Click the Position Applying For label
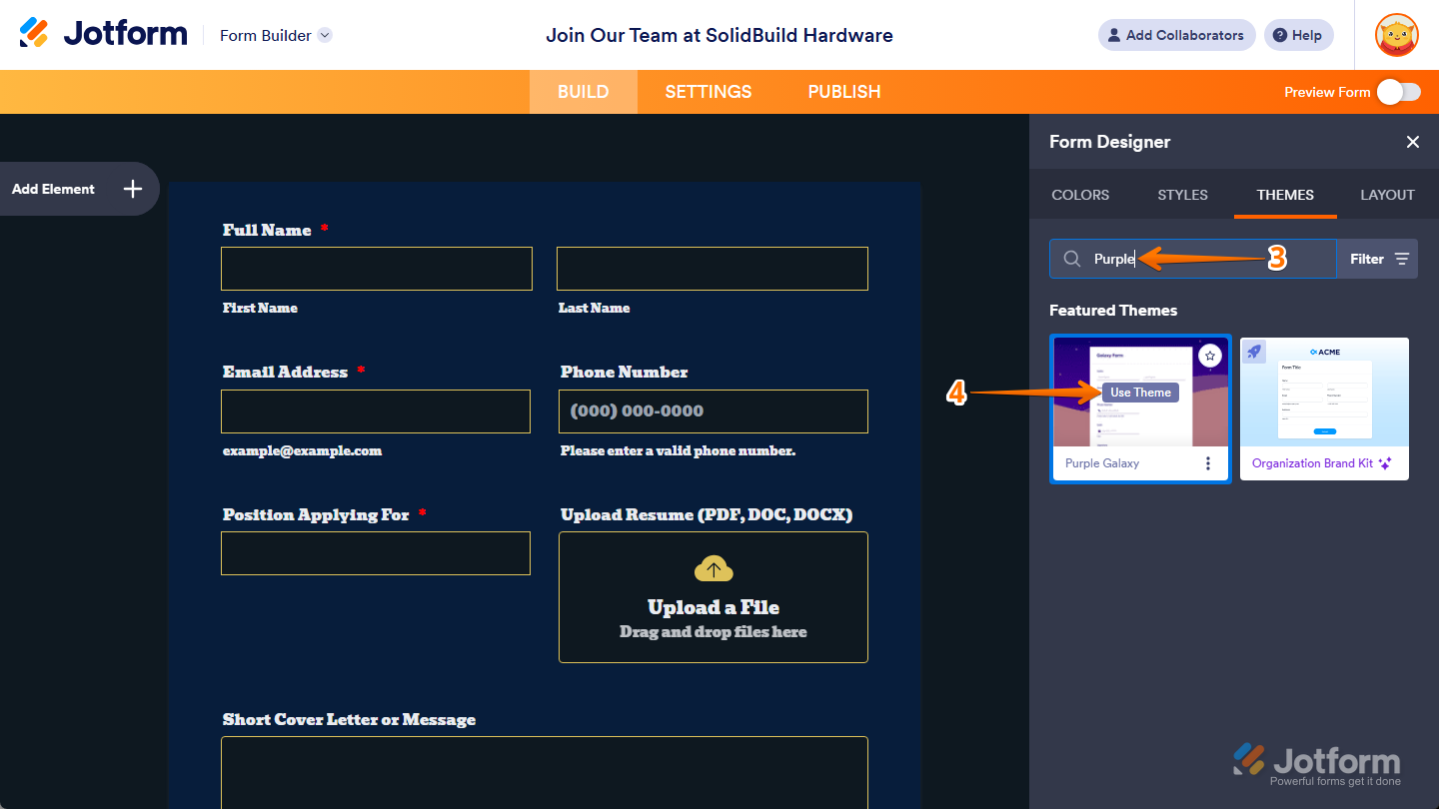The image size is (1439, 809). (316, 515)
